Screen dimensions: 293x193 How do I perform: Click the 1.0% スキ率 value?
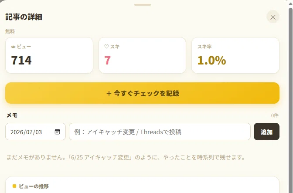pyautogui.click(x=212, y=60)
